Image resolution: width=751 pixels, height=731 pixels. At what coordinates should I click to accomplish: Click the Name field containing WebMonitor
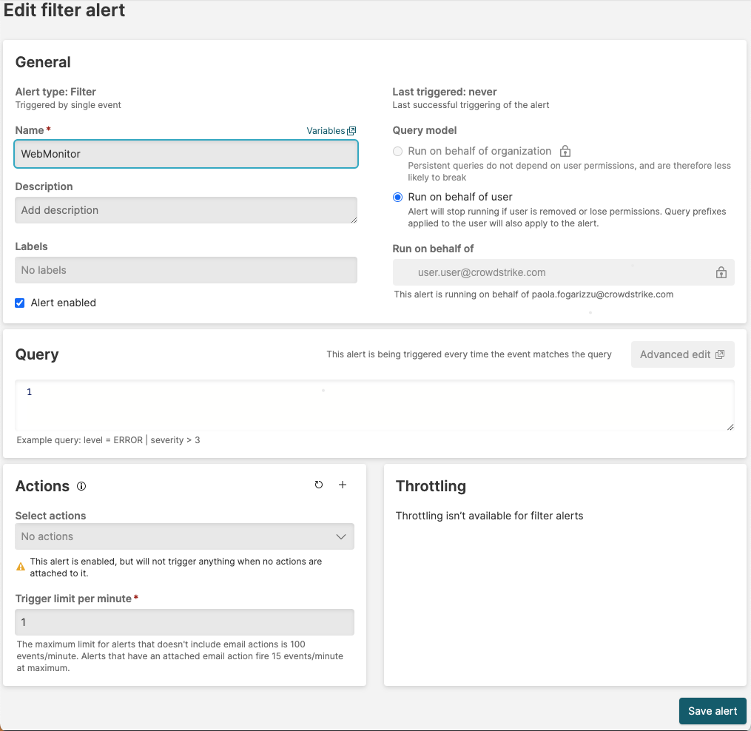[x=186, y=154]
